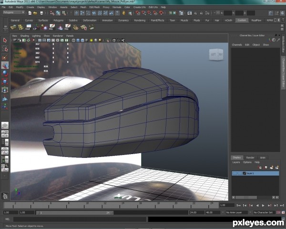
Task: Switch to the Anim layer tab
Action: (263, 157)
